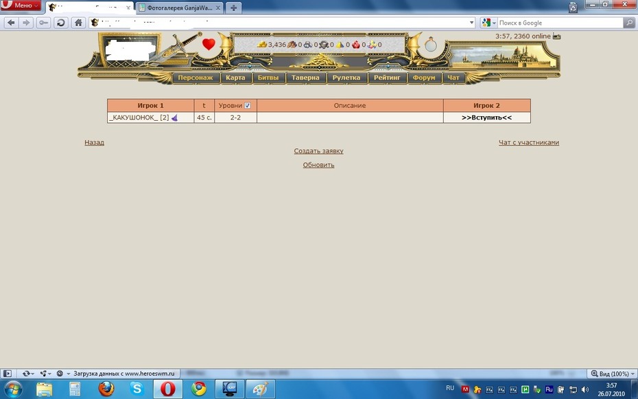Open the closed tabs trash icon

(x=573, y=7)
